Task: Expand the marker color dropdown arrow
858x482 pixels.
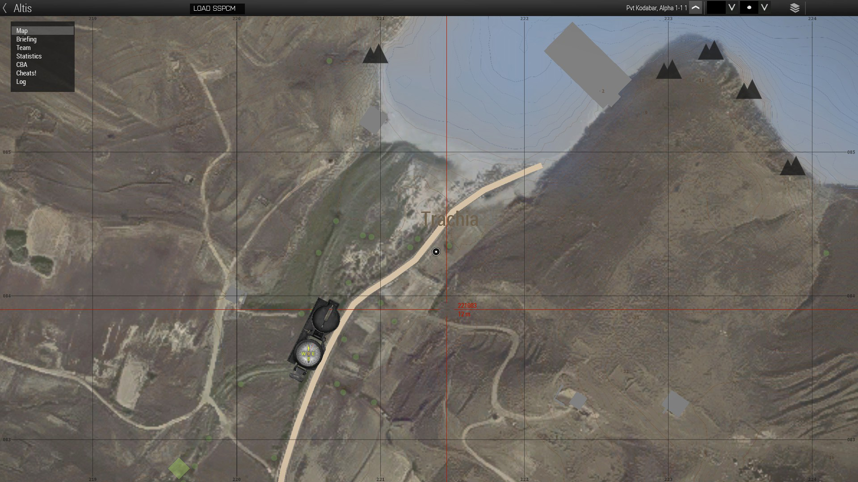Action: click(x=732, y=8)
